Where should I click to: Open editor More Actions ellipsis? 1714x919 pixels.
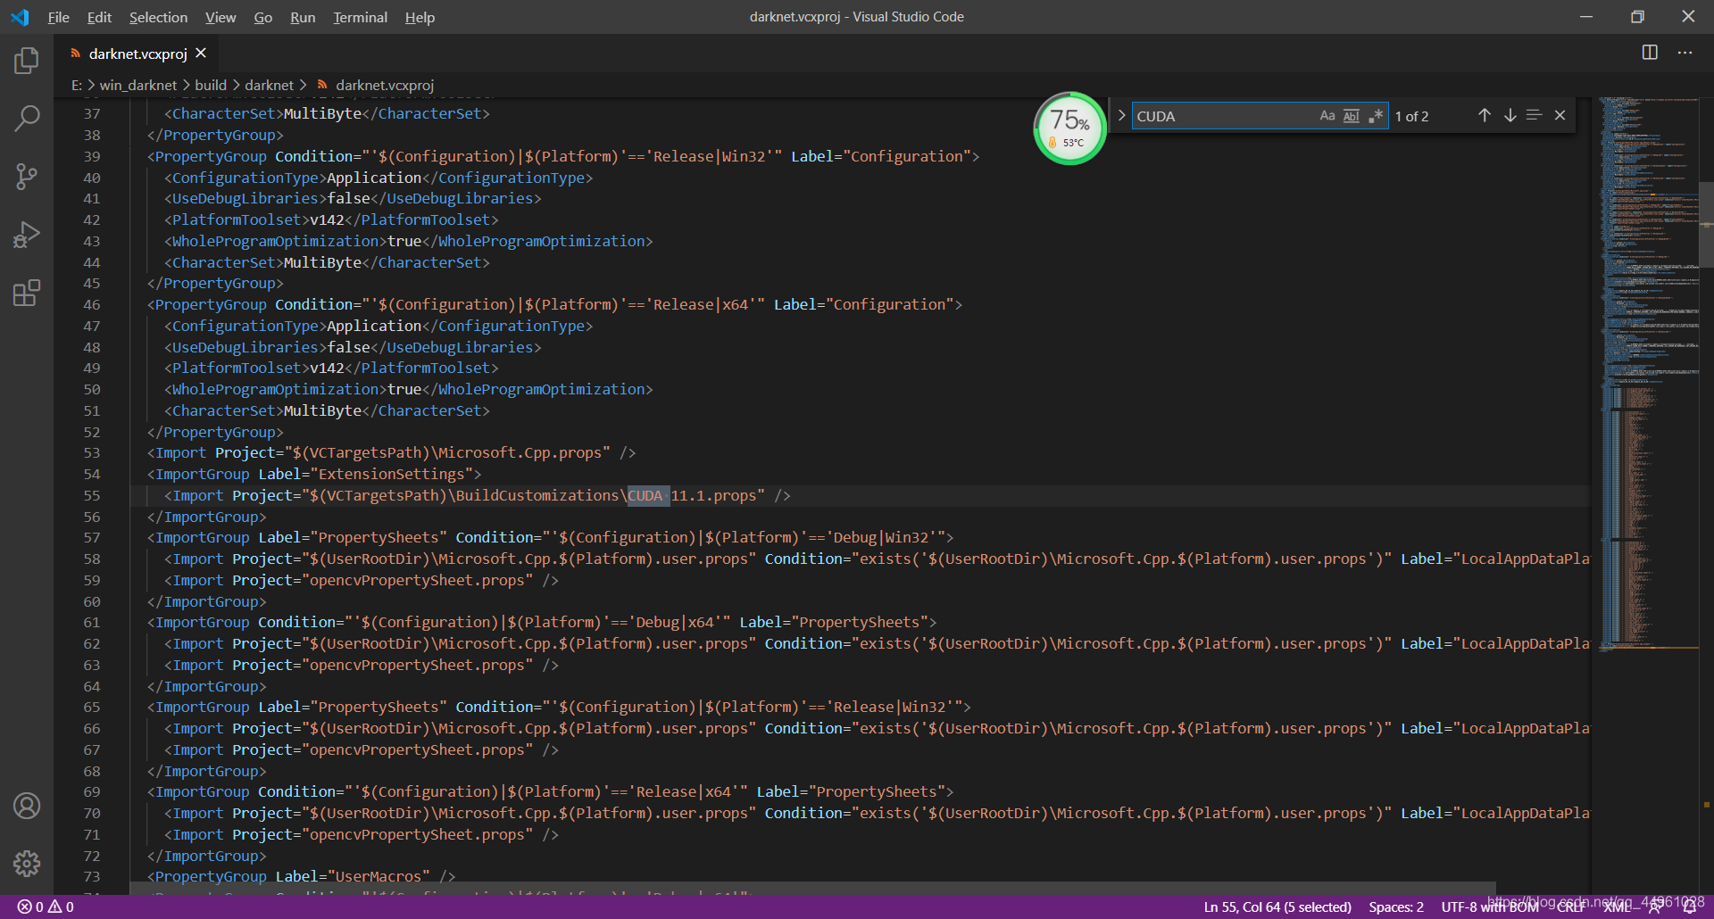1685,53
